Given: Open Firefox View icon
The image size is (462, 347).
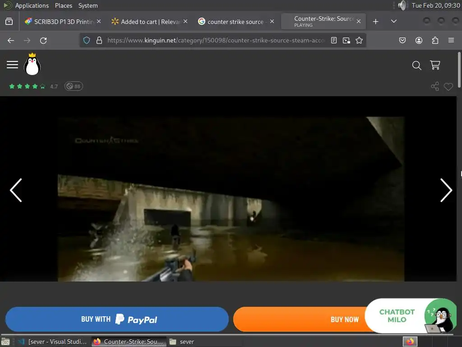Looking at the screenshot, I should tap(9, 22).
